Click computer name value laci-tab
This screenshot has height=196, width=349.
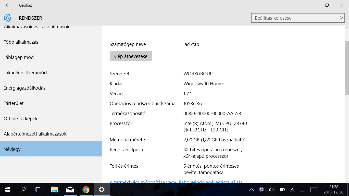pos(191,44)
